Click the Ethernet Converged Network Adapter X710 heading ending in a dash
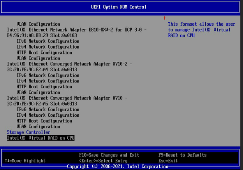243x170 pixels. pyautogui.click(x=67, y=98)
